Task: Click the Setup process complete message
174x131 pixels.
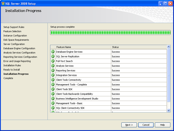Action: (62, 27)
